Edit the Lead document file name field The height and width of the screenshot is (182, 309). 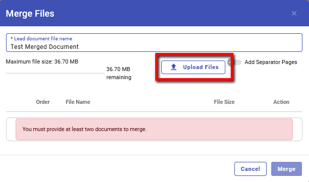click(x=154, y=42)
